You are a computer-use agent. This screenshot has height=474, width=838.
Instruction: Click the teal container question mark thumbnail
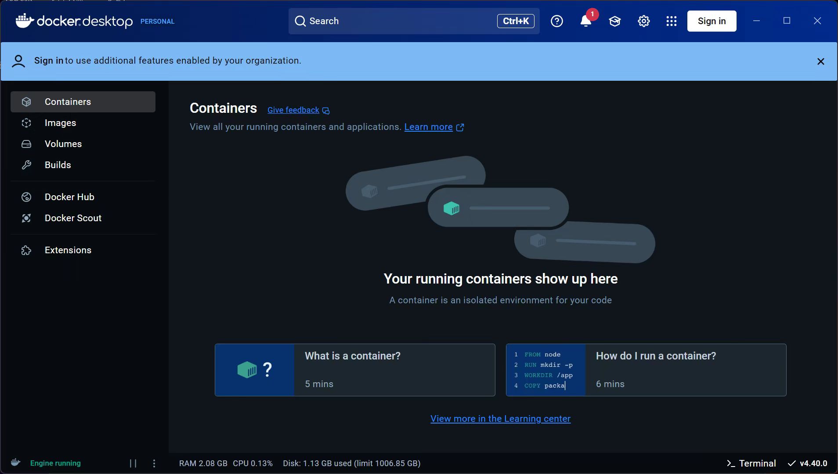tap(255, 370)
